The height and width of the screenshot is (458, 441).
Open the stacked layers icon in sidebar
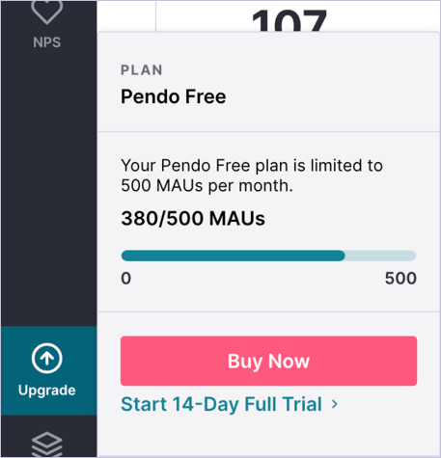click(x=47, y=445)
